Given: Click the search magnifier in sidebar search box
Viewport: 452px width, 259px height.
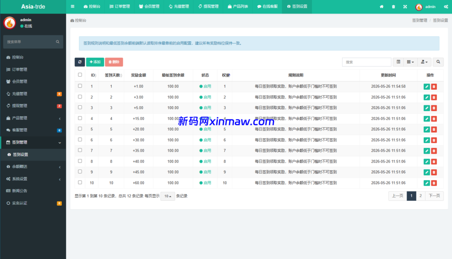Looking at the screenshot, I should pyautogui.click(x=58, y=42).
